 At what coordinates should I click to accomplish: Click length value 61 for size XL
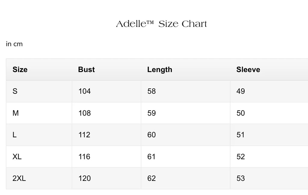[152, 157]
